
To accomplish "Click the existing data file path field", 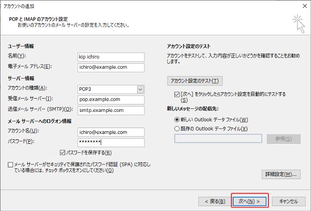I will click(218, 139).
